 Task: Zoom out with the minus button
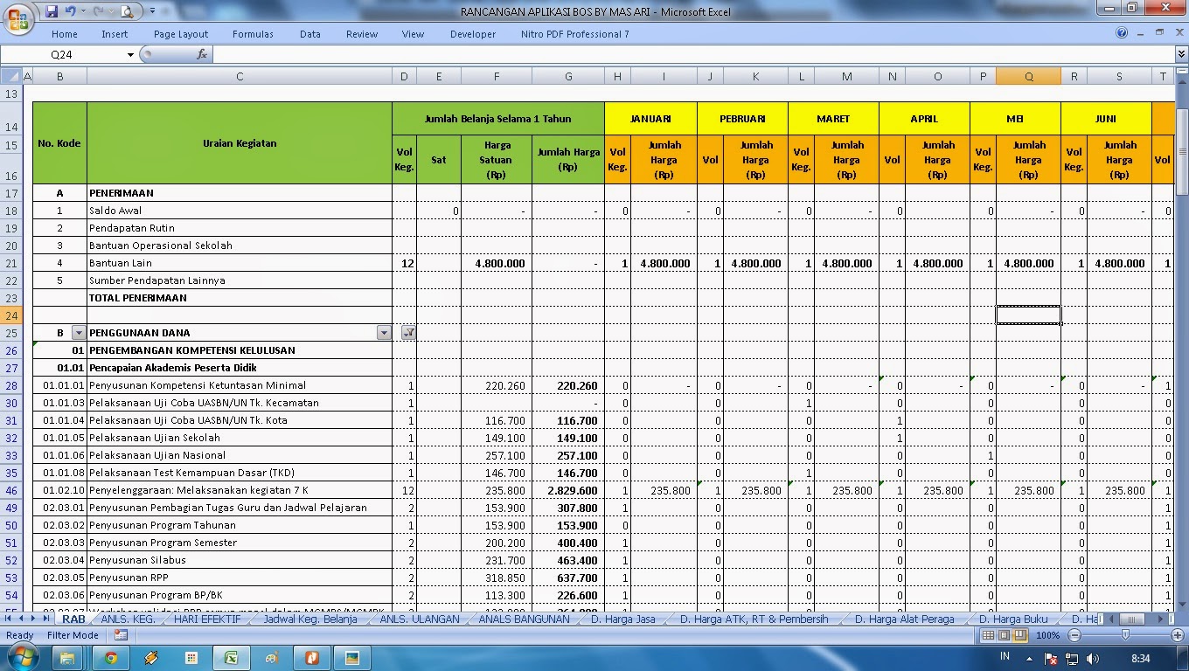pyautogui.click(x=1075, y=635)
